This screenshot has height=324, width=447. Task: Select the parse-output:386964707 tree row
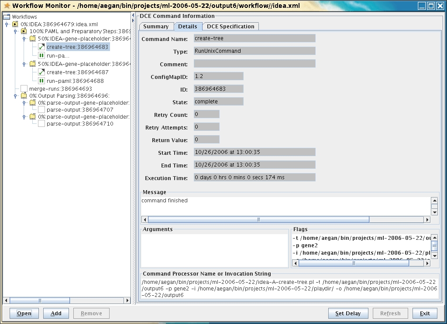coord(80,109)
